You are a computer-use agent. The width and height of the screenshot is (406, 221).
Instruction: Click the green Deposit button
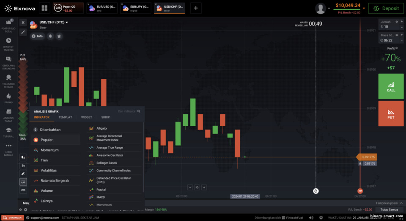[386, 8]
